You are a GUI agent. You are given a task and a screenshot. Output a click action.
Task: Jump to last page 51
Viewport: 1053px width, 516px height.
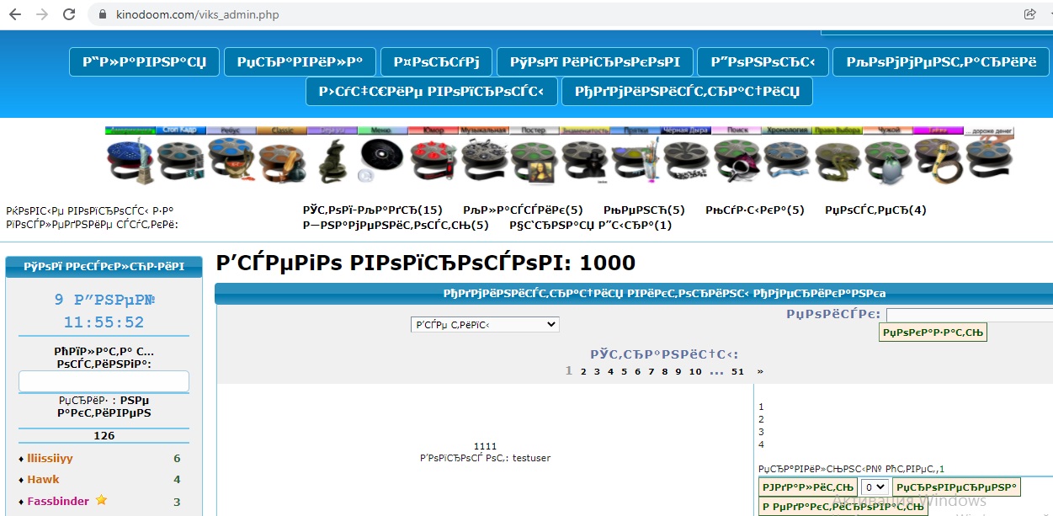[738, 371]
